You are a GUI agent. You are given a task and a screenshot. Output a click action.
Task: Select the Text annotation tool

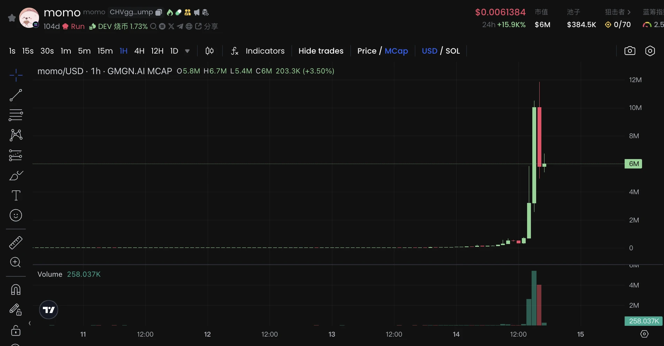16,195
